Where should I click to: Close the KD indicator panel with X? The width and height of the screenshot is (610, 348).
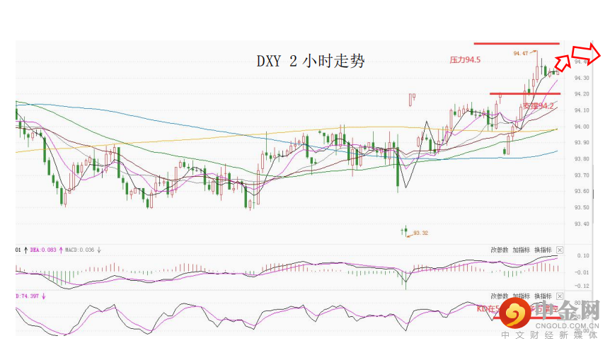coord(560,296)
